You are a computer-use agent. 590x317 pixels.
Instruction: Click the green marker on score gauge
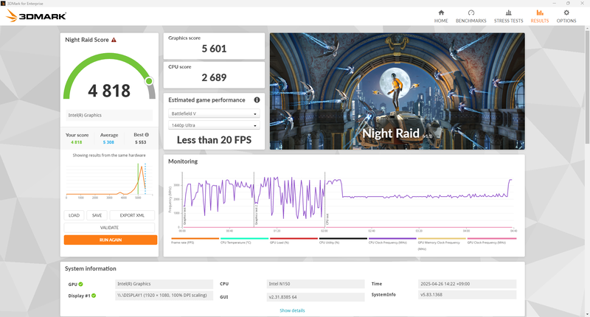(149, 81)
